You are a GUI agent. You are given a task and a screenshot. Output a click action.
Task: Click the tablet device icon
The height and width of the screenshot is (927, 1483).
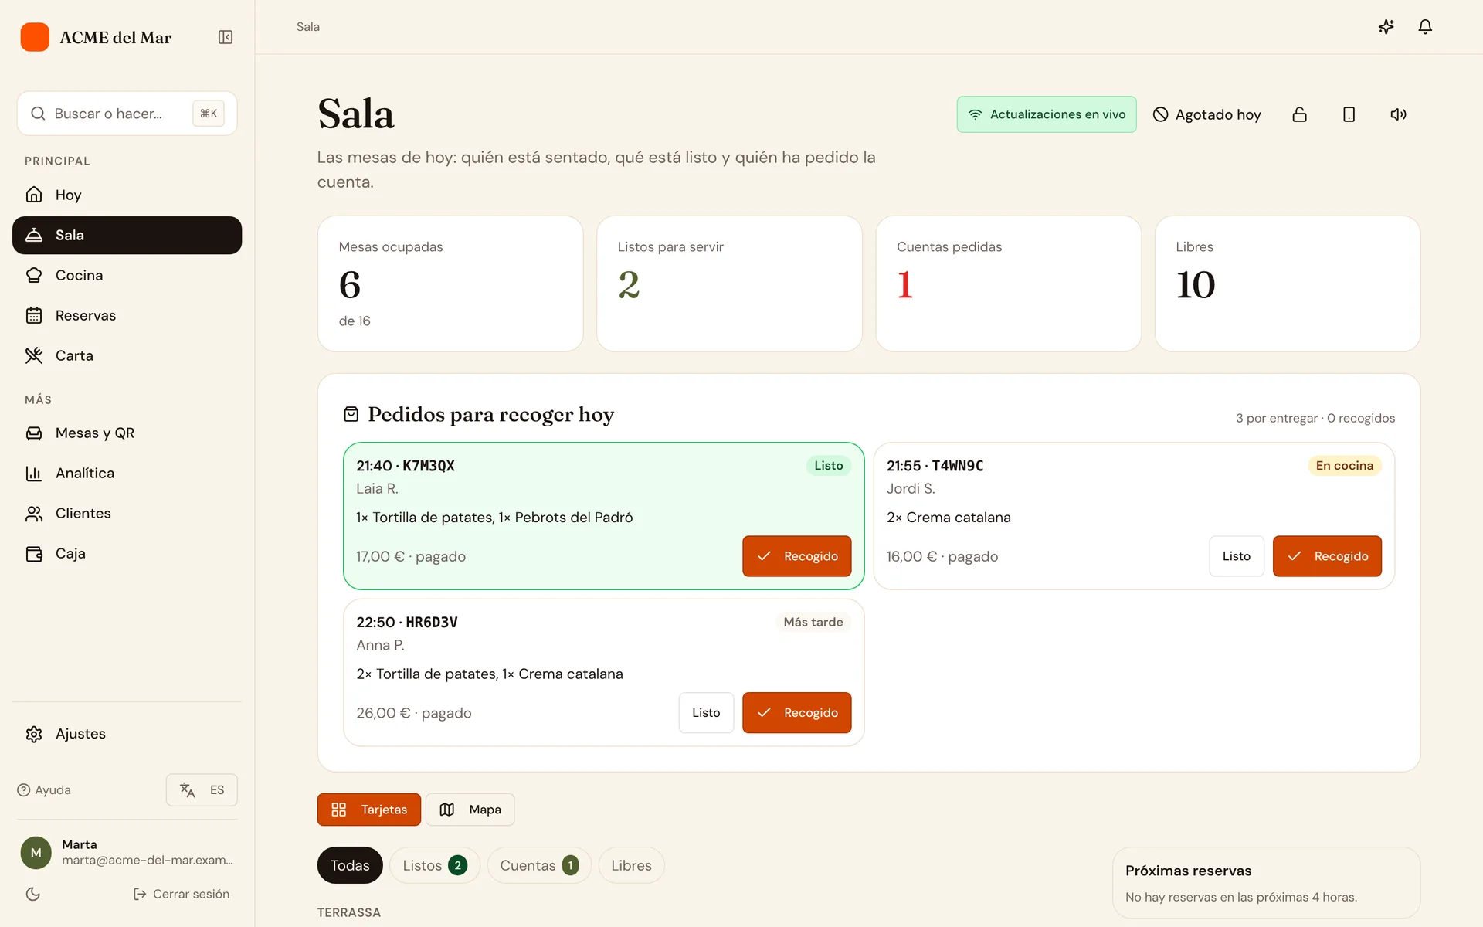click(x=1349, y=114)
